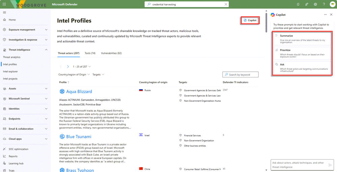The width and height of the screenshot is (337, 172).
Task: Click the Microsoft Defender title
Action: coord(65,4)
